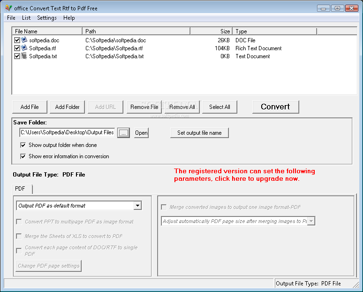Start conversion with the Convert button

275,107
